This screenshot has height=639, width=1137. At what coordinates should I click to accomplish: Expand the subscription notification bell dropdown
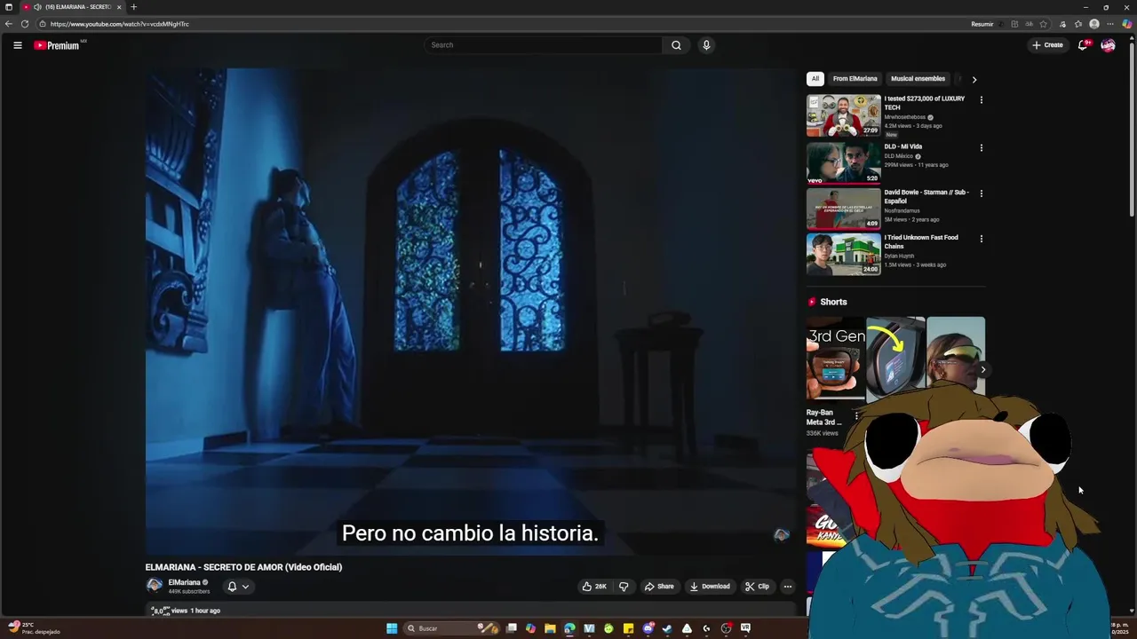(238, 587)
